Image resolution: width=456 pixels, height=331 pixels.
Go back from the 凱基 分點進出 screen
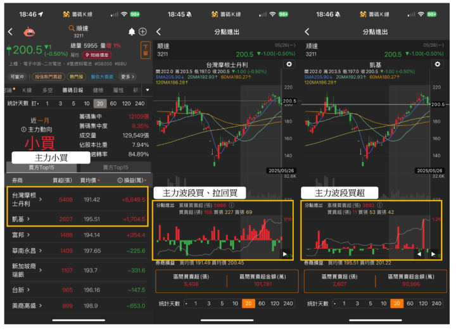point(307,32)
